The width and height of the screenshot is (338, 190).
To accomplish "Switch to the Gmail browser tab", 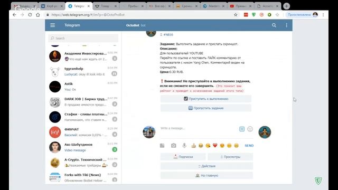I will [x=24, y=6].
